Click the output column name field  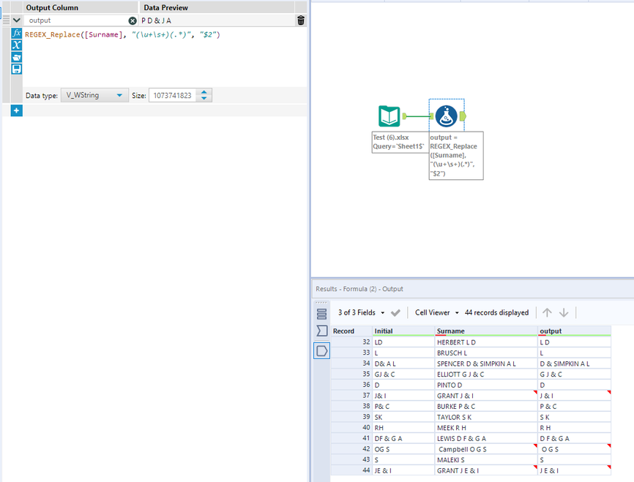point(76,20)
